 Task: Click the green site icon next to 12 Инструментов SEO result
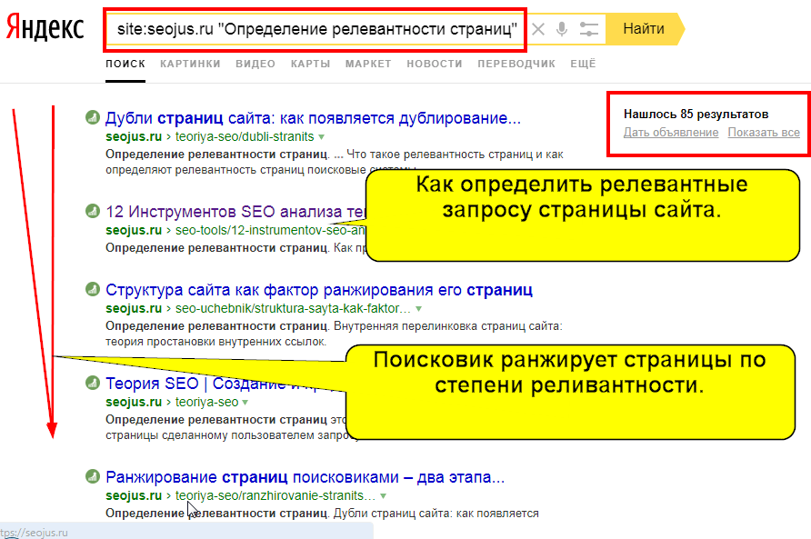(93, 211)
